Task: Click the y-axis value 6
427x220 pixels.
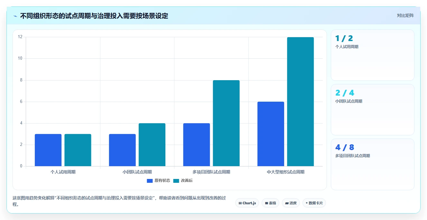Action: (x=21, y=102)
